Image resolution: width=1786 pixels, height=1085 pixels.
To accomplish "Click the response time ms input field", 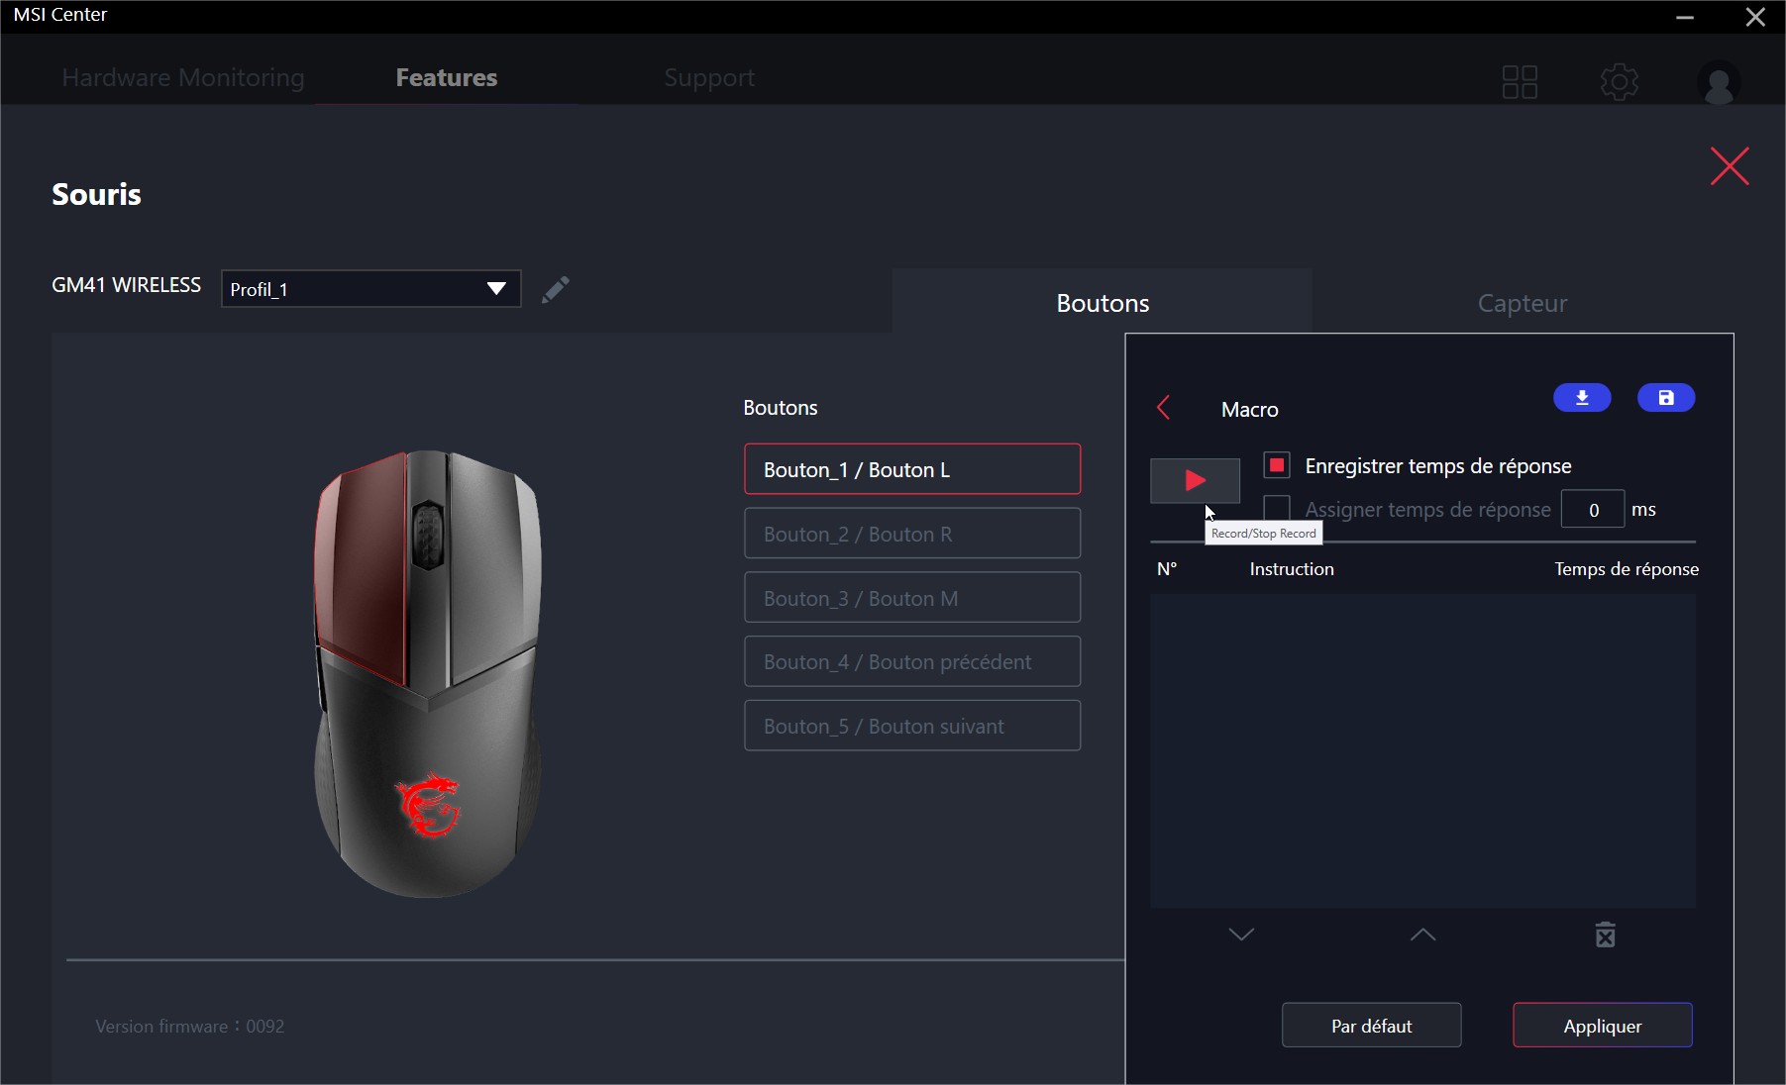I will point(1593,510).
